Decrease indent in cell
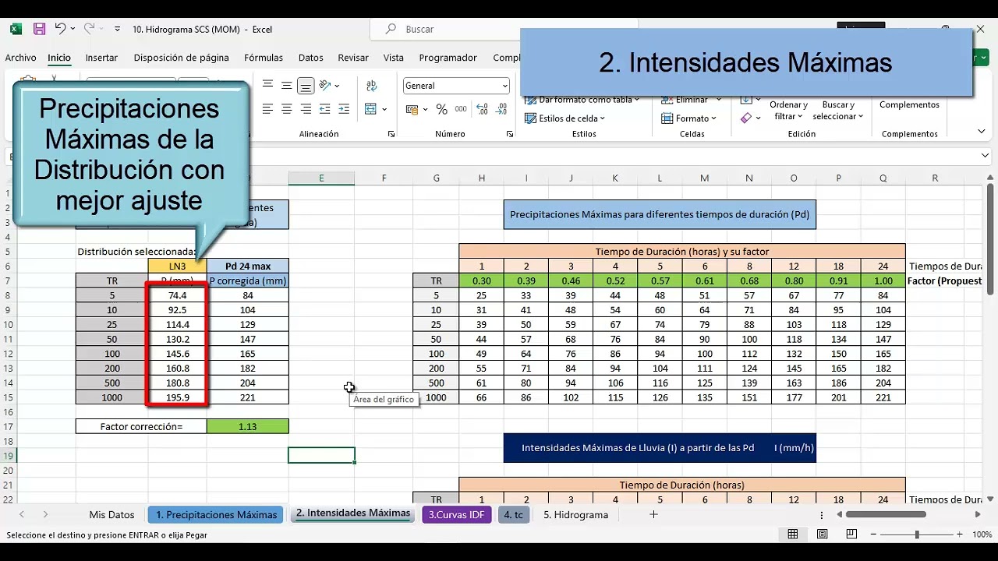The height and width of the screenshot is (561, 998). pos(325,109)
